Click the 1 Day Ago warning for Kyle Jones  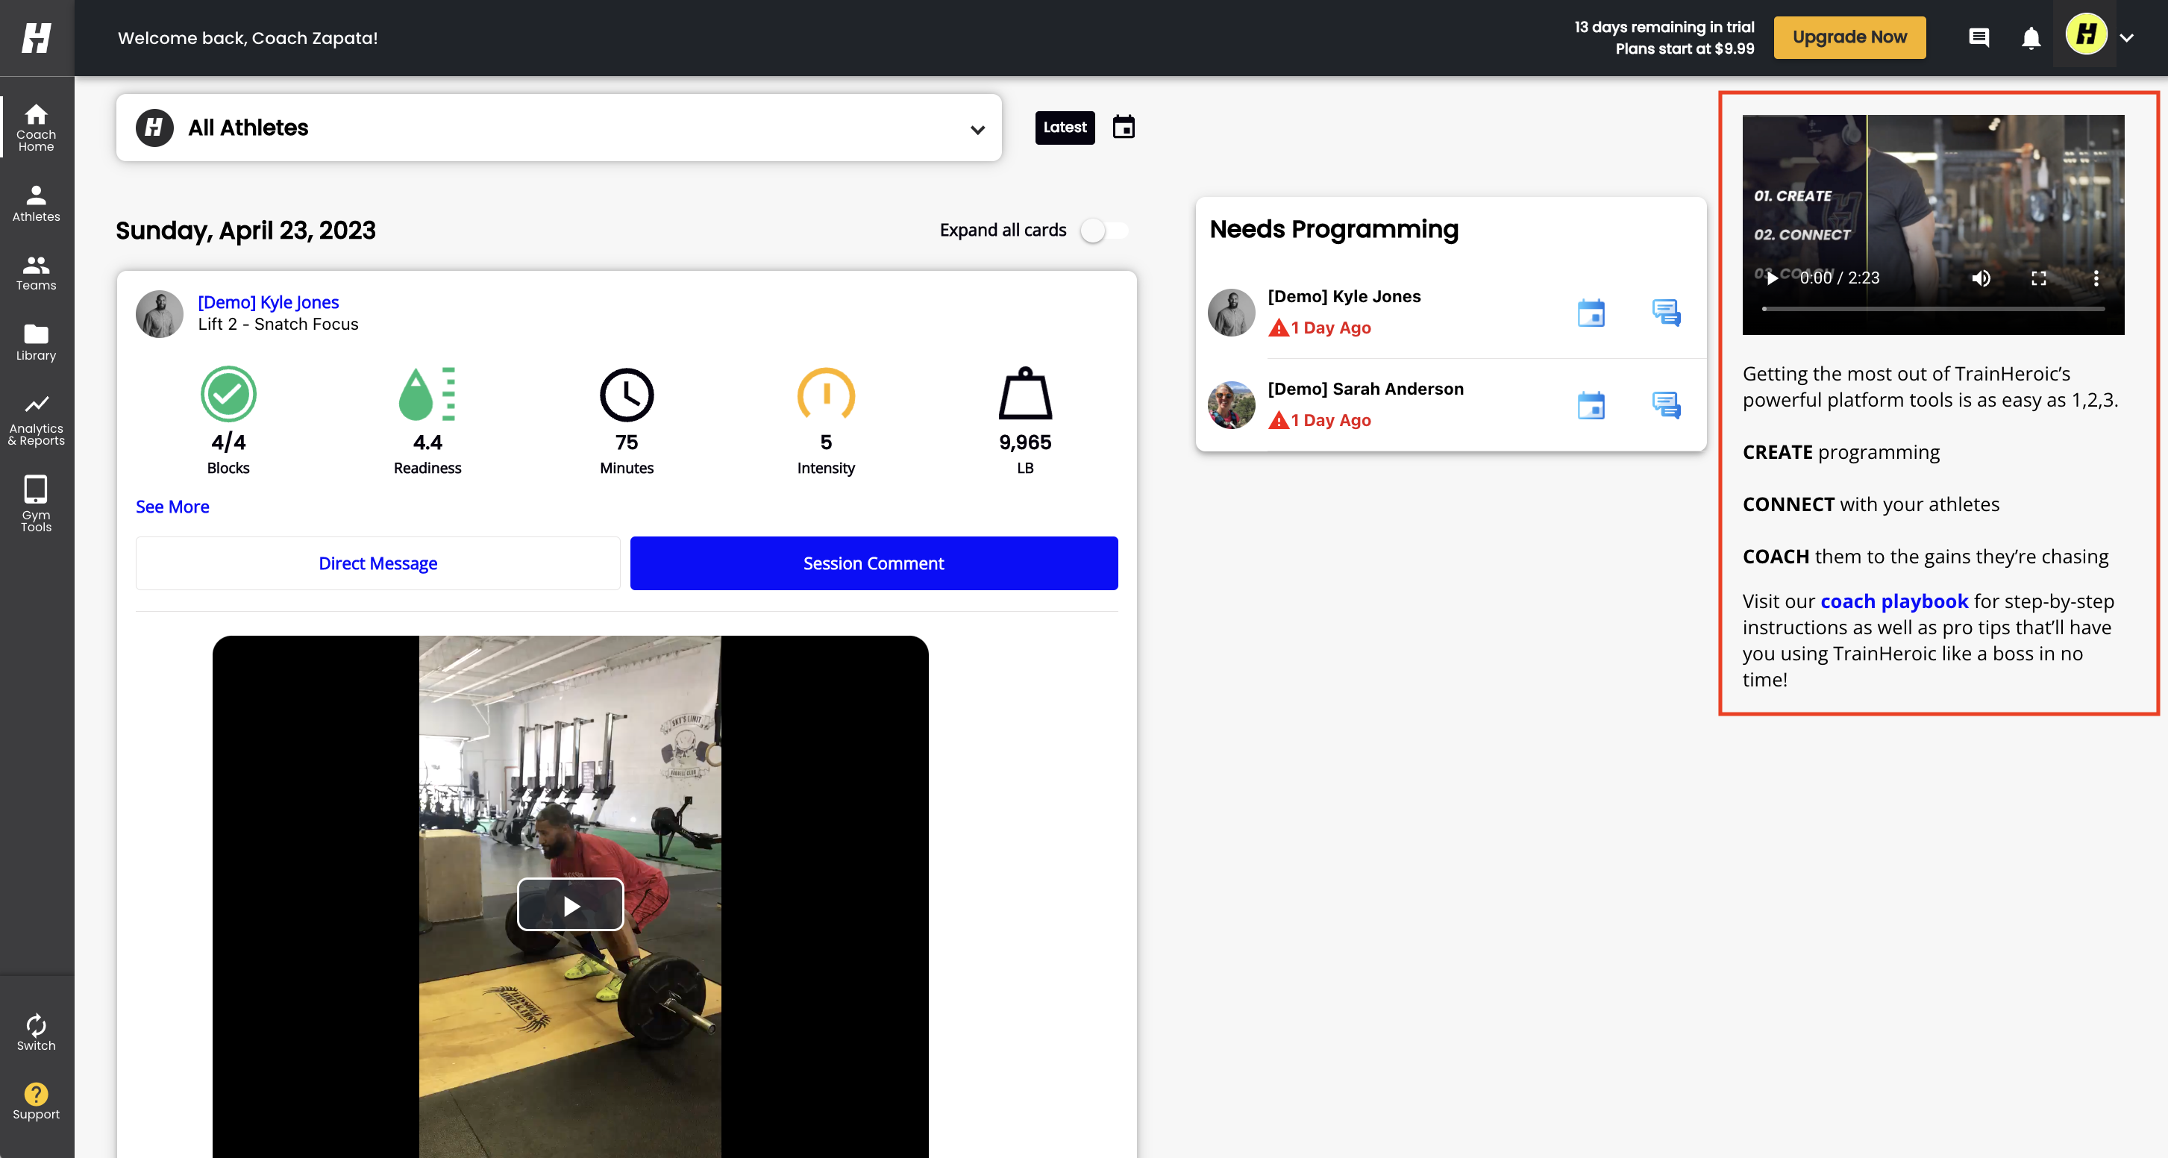tap(1320, 328)
